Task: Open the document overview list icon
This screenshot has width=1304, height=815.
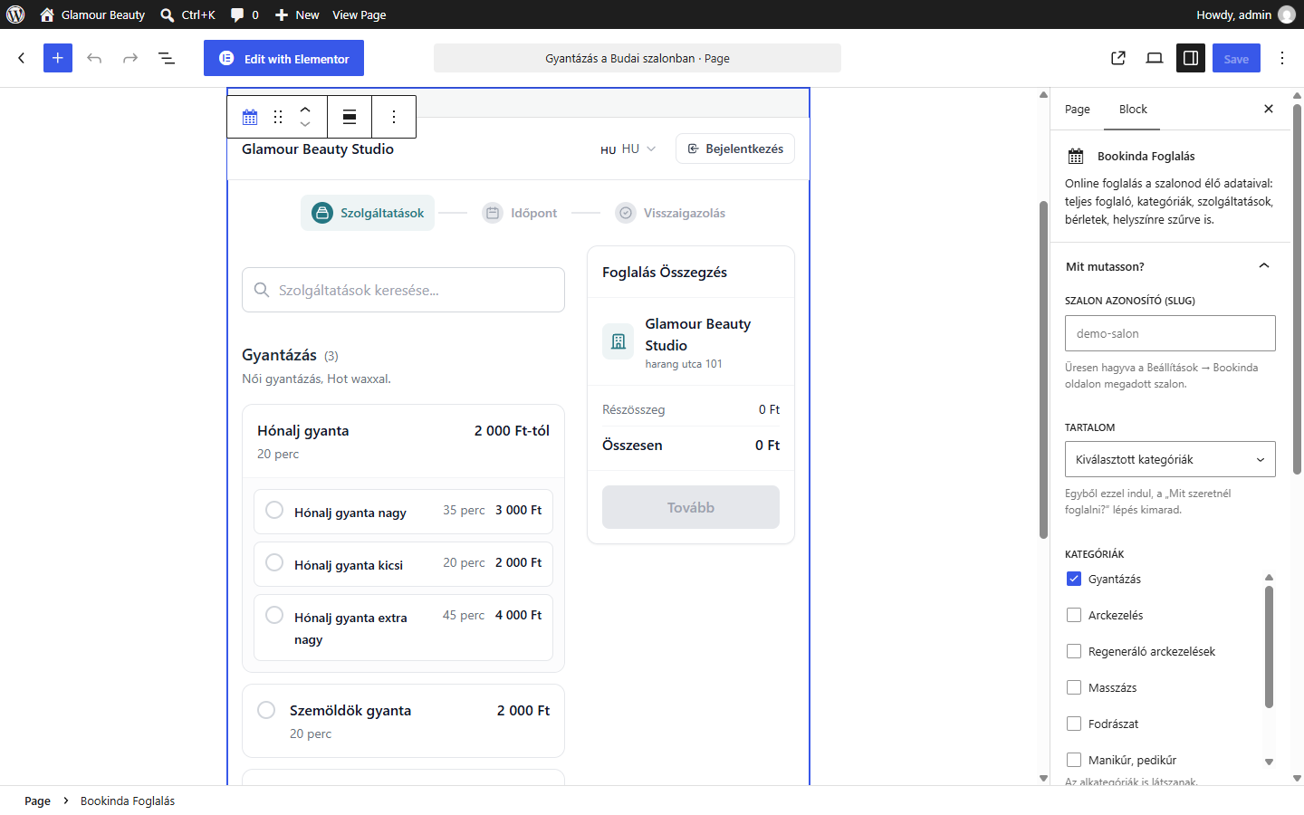Action: tap(167, 58)
